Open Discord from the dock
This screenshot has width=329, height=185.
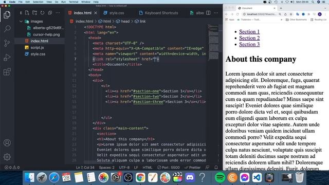pos(190,178)
